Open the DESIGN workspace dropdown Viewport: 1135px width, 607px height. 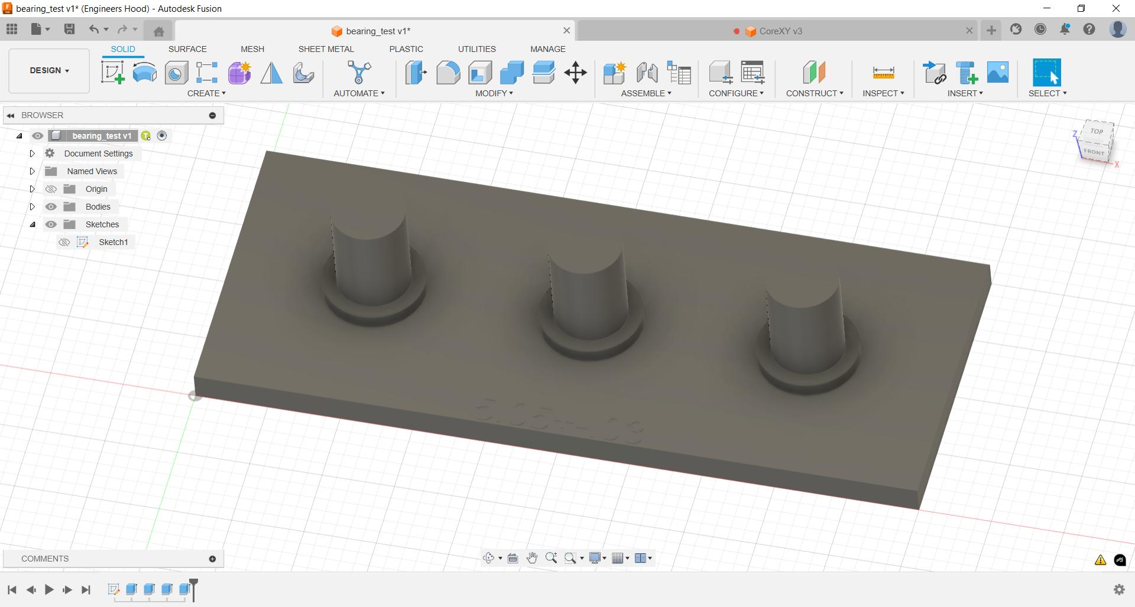point(49,70)
